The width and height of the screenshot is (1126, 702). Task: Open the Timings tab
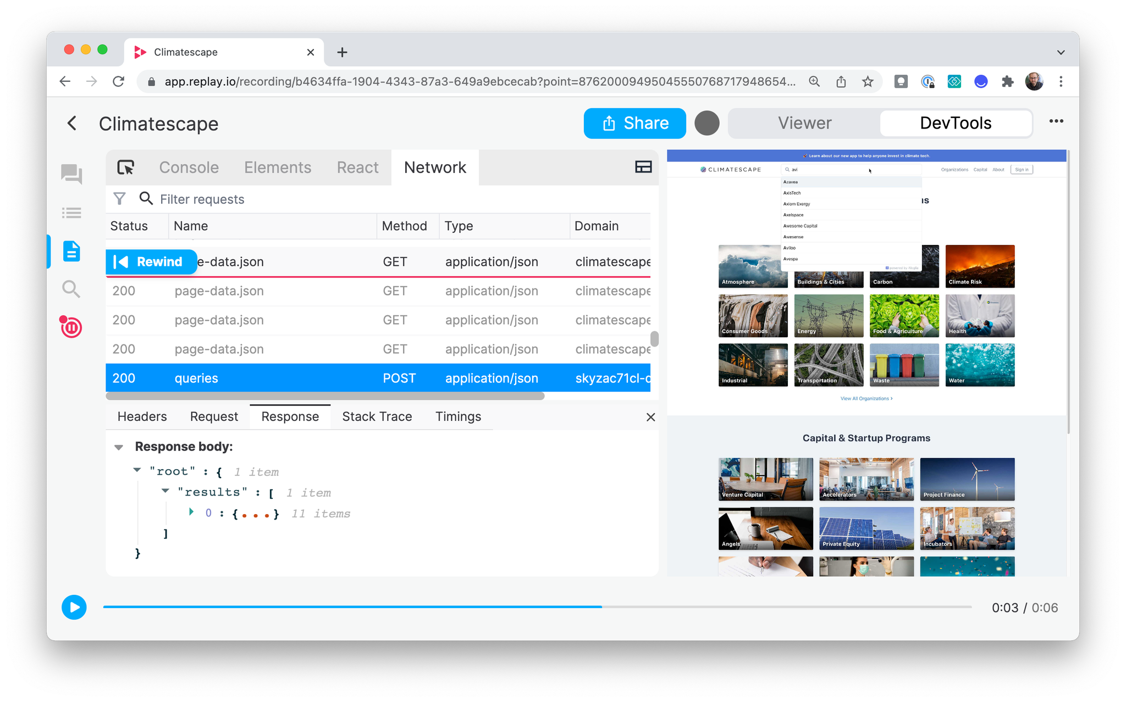459,416
